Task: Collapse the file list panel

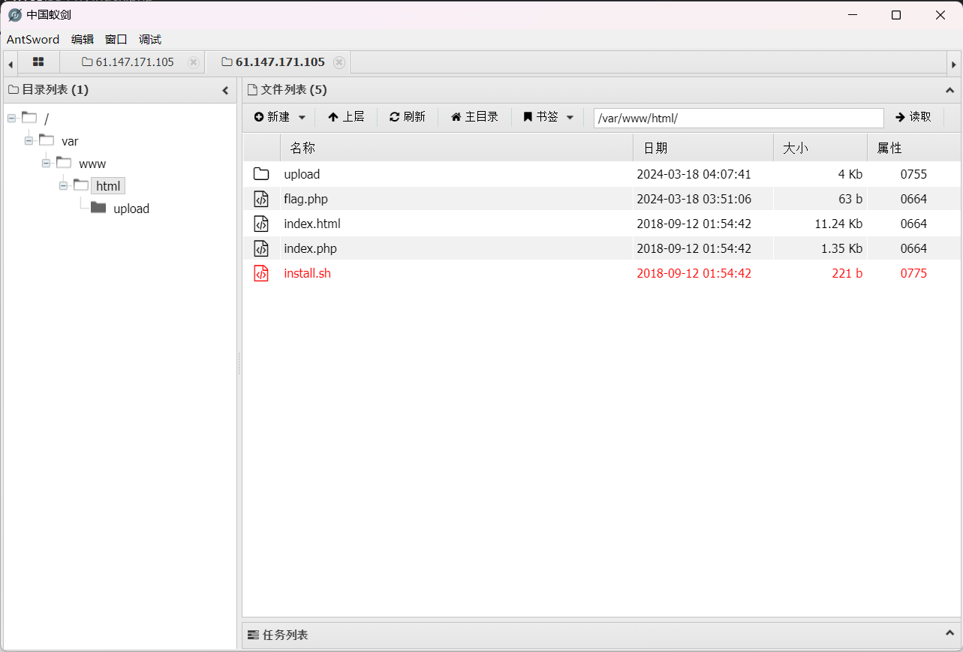Action: (949, 90)
